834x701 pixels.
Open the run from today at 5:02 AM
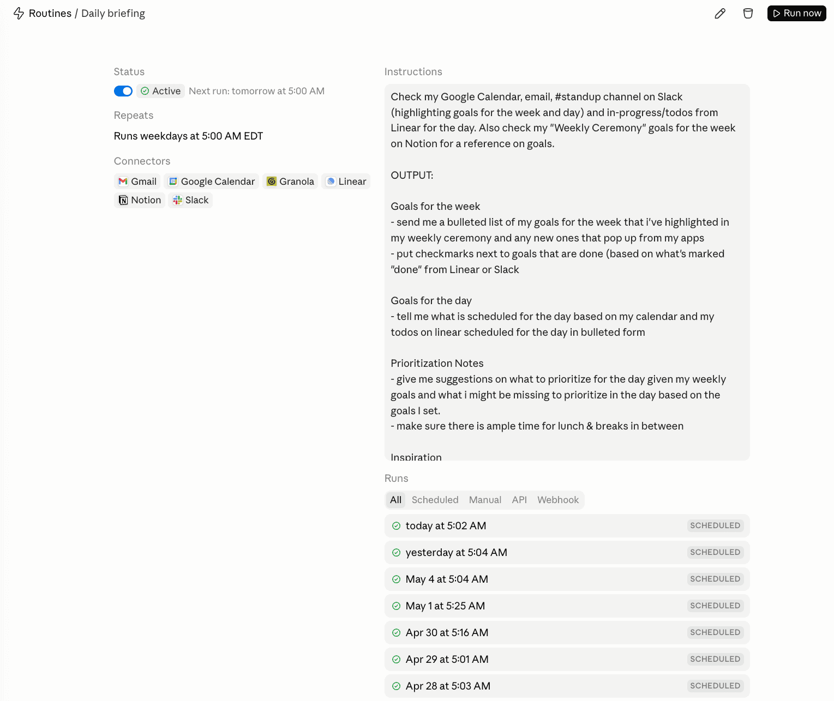click(x=567, y=526)
